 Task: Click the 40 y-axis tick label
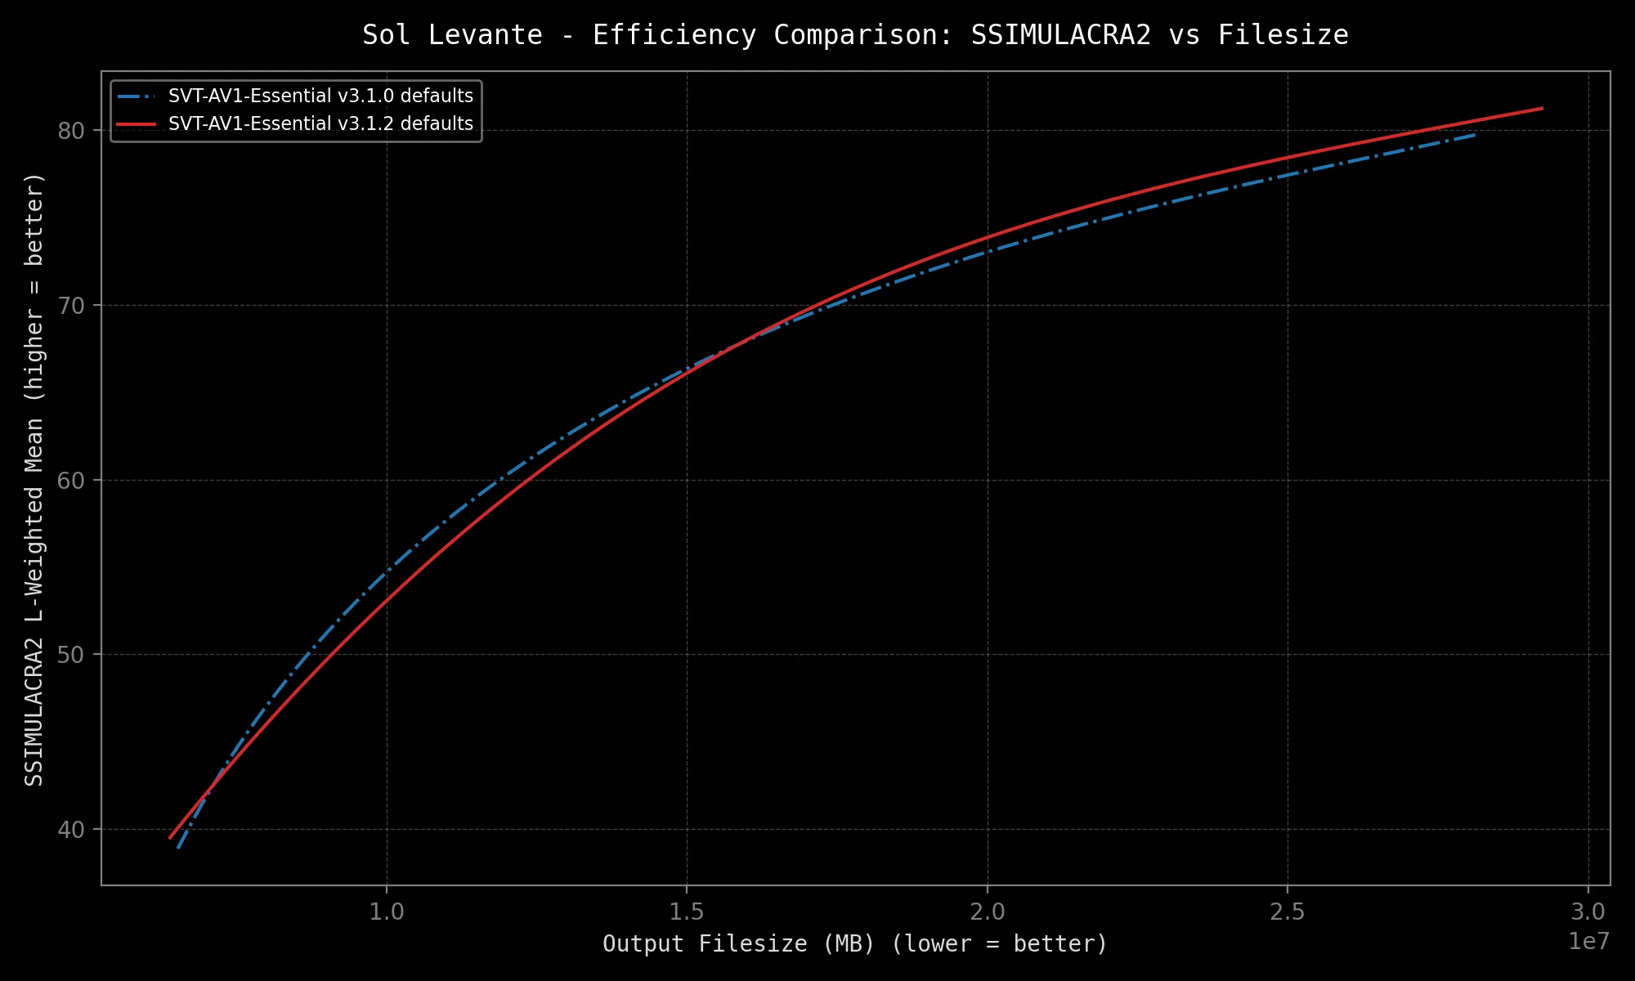point(71,830)
